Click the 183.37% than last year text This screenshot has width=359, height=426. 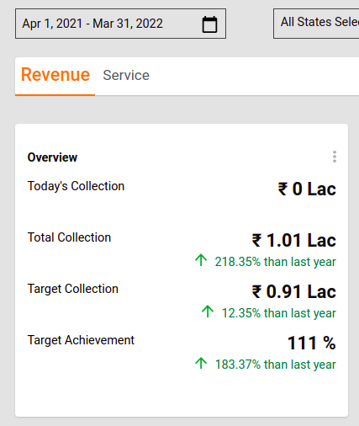(275, 365)
